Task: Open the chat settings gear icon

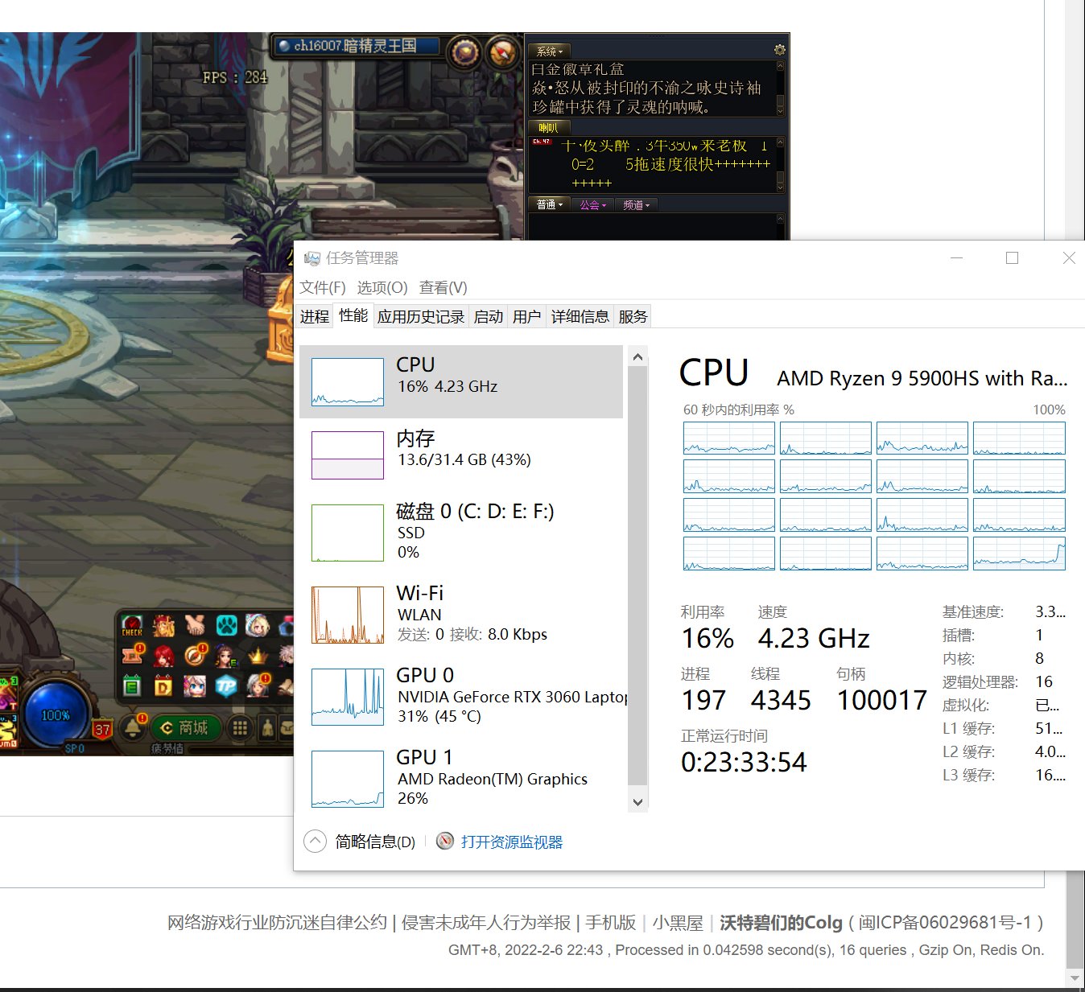Action: [779, 49]
